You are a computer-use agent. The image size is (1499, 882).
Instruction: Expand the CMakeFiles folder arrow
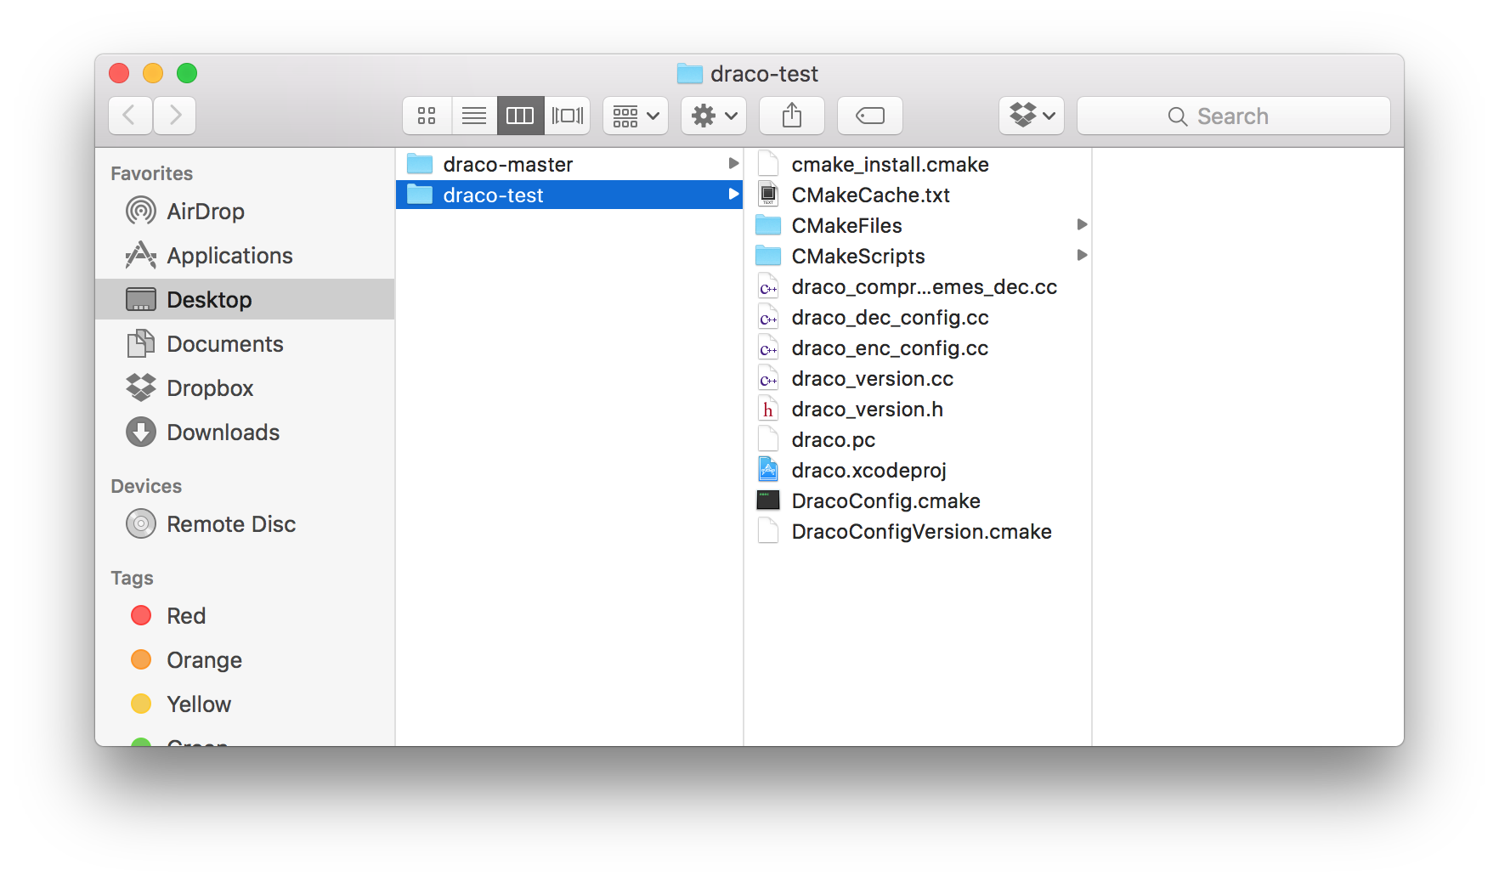point(1082,225)
